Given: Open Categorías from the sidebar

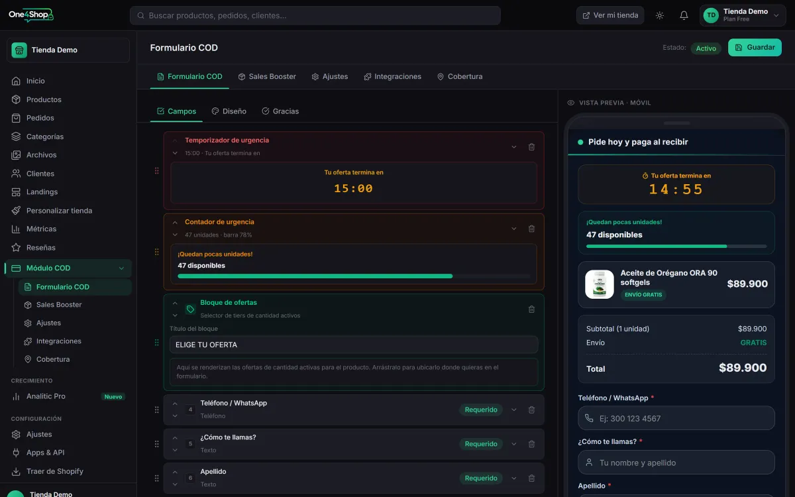Looking at the screenshot, I should click(x=68, y=137).
